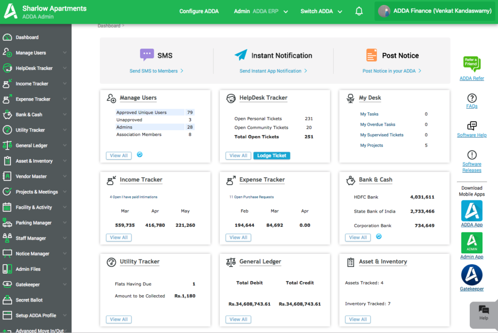Click Post Notice in your ADDA link

[x=391, y=71]
